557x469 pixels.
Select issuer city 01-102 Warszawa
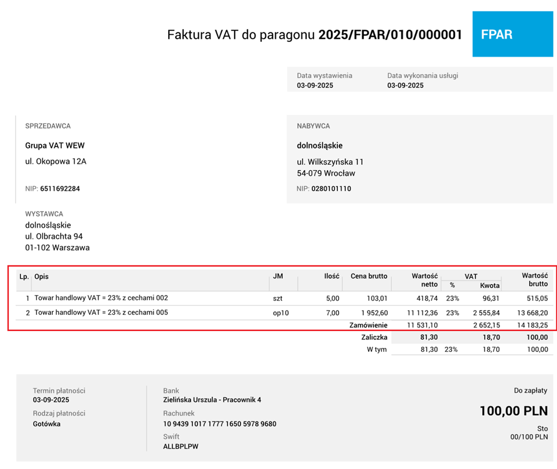[57, 248]
